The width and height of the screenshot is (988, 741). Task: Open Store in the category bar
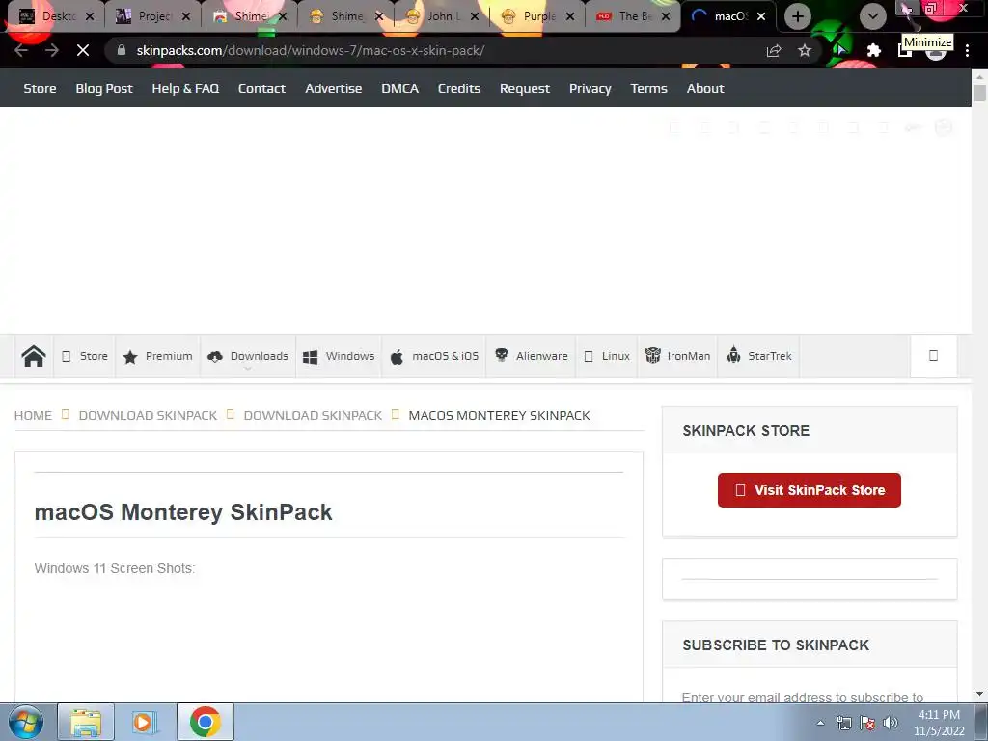[85, 356]
